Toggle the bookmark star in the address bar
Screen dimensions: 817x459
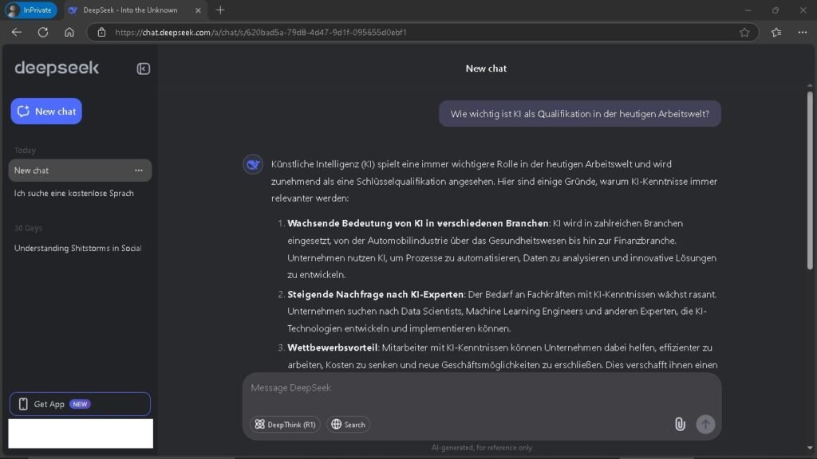(743, 32)
